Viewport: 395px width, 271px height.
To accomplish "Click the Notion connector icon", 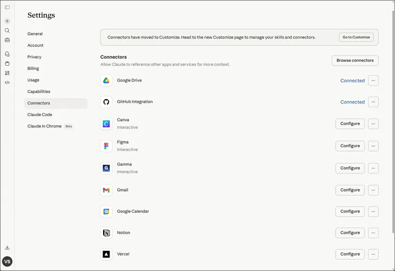I will click(x=106, y=233).
